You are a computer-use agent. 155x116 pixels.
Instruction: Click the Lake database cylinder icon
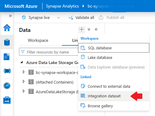83,57
